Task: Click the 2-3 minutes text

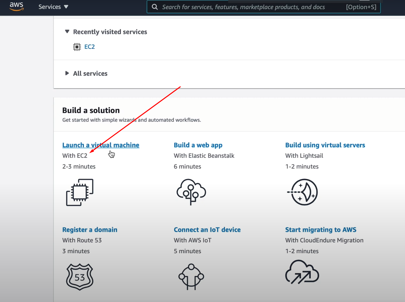Action: [x=79, y=166]
